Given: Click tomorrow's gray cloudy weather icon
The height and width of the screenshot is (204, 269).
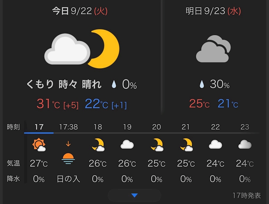Looking at the screenshot, I should coord(213,49).
